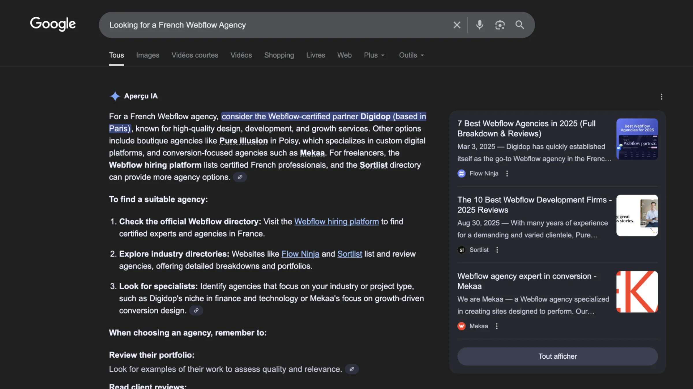Image resolution: width=693 pixels, height=389 pixels.
Task: Open three-dot menu next to Flow Ninja
Action: tap(507, 173)
